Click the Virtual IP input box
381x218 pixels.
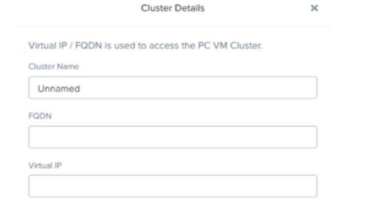coord(172,186)
